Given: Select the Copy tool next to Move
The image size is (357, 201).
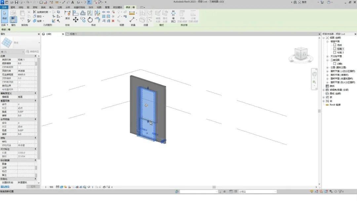Looking at the screenshot, I should point(83,20).
